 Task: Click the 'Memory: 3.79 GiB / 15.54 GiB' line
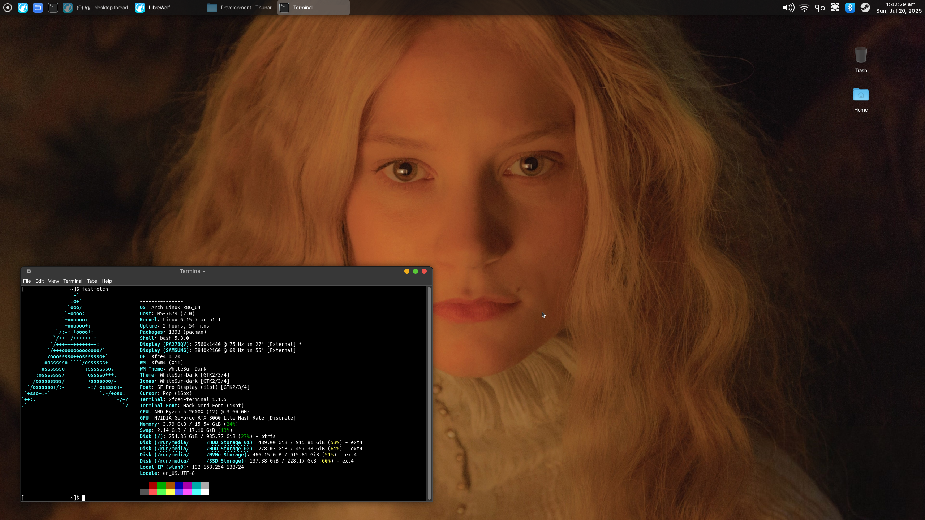(x=189, y=424)
